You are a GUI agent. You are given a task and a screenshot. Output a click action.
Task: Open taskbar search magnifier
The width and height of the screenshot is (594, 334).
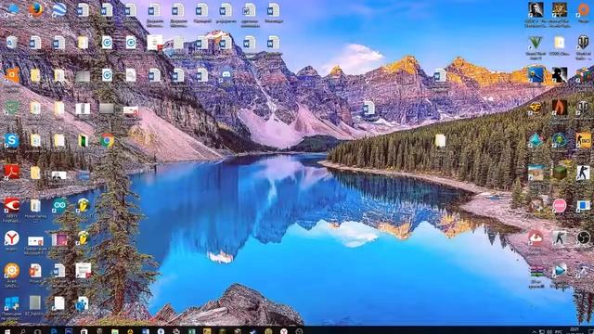click(x=22, y=331)
